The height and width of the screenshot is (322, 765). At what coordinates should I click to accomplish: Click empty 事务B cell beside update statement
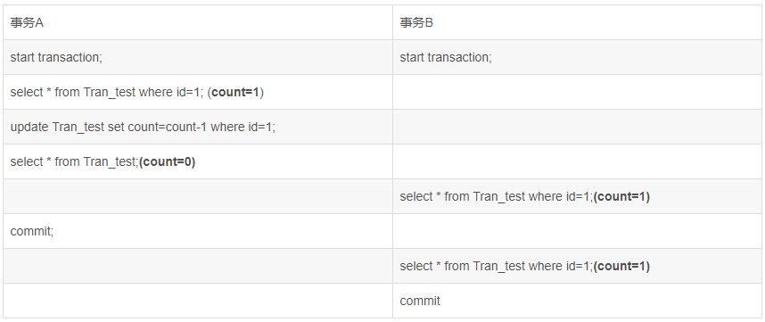coord(577,127)
